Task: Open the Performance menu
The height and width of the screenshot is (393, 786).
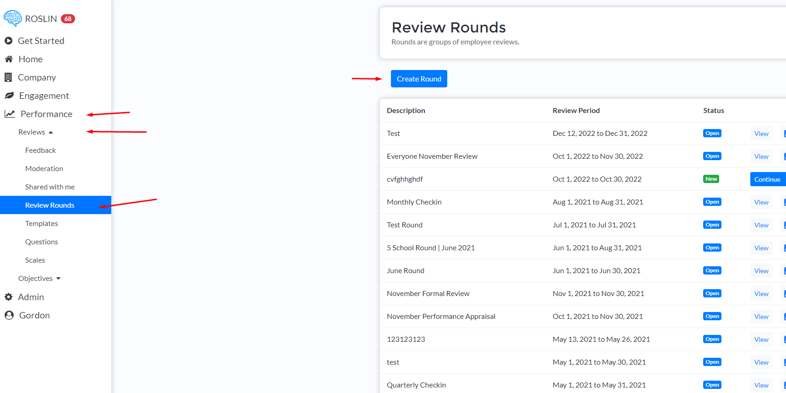Action: point(46,114)
